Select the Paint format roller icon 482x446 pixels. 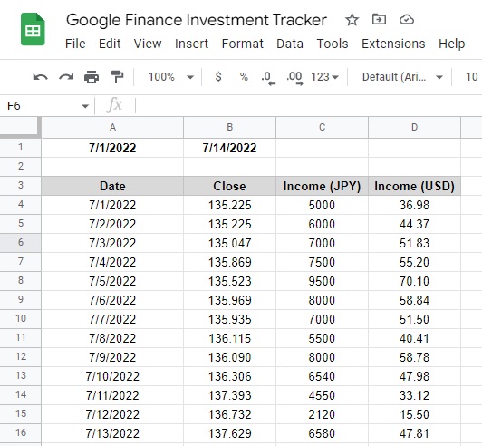[117, 77]
